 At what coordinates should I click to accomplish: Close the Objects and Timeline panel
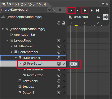pyautogui.click(x=107, y=4)
